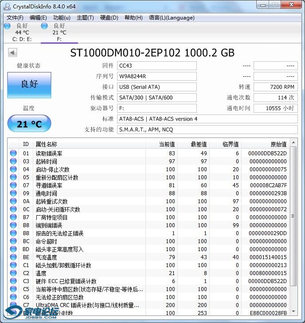The image size is (305, 323).
Task: Click status icon of row C6 无法修正的扇区总数
Action: click(x=13, y=297)
